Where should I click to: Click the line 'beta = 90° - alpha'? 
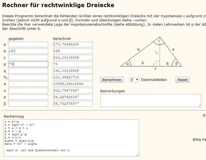pyautogui.click(x=21, y=144)
